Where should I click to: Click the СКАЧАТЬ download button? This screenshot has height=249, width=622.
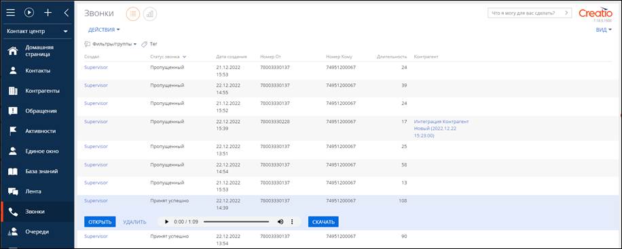click(323, 222)
